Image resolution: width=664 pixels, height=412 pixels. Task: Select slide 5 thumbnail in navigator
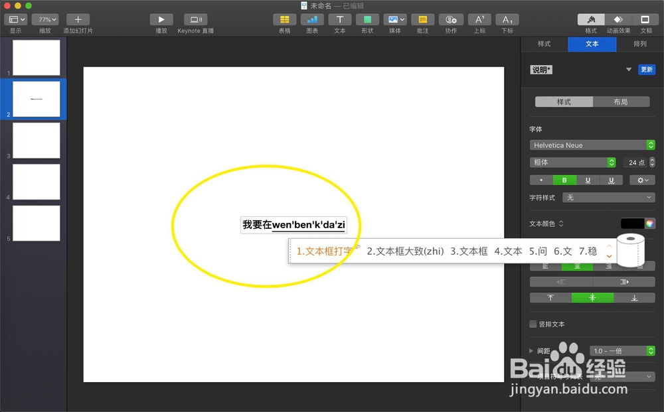click(x=37, y=224)
